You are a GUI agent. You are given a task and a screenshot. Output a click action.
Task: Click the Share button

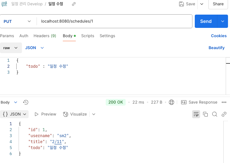(218, 4)
